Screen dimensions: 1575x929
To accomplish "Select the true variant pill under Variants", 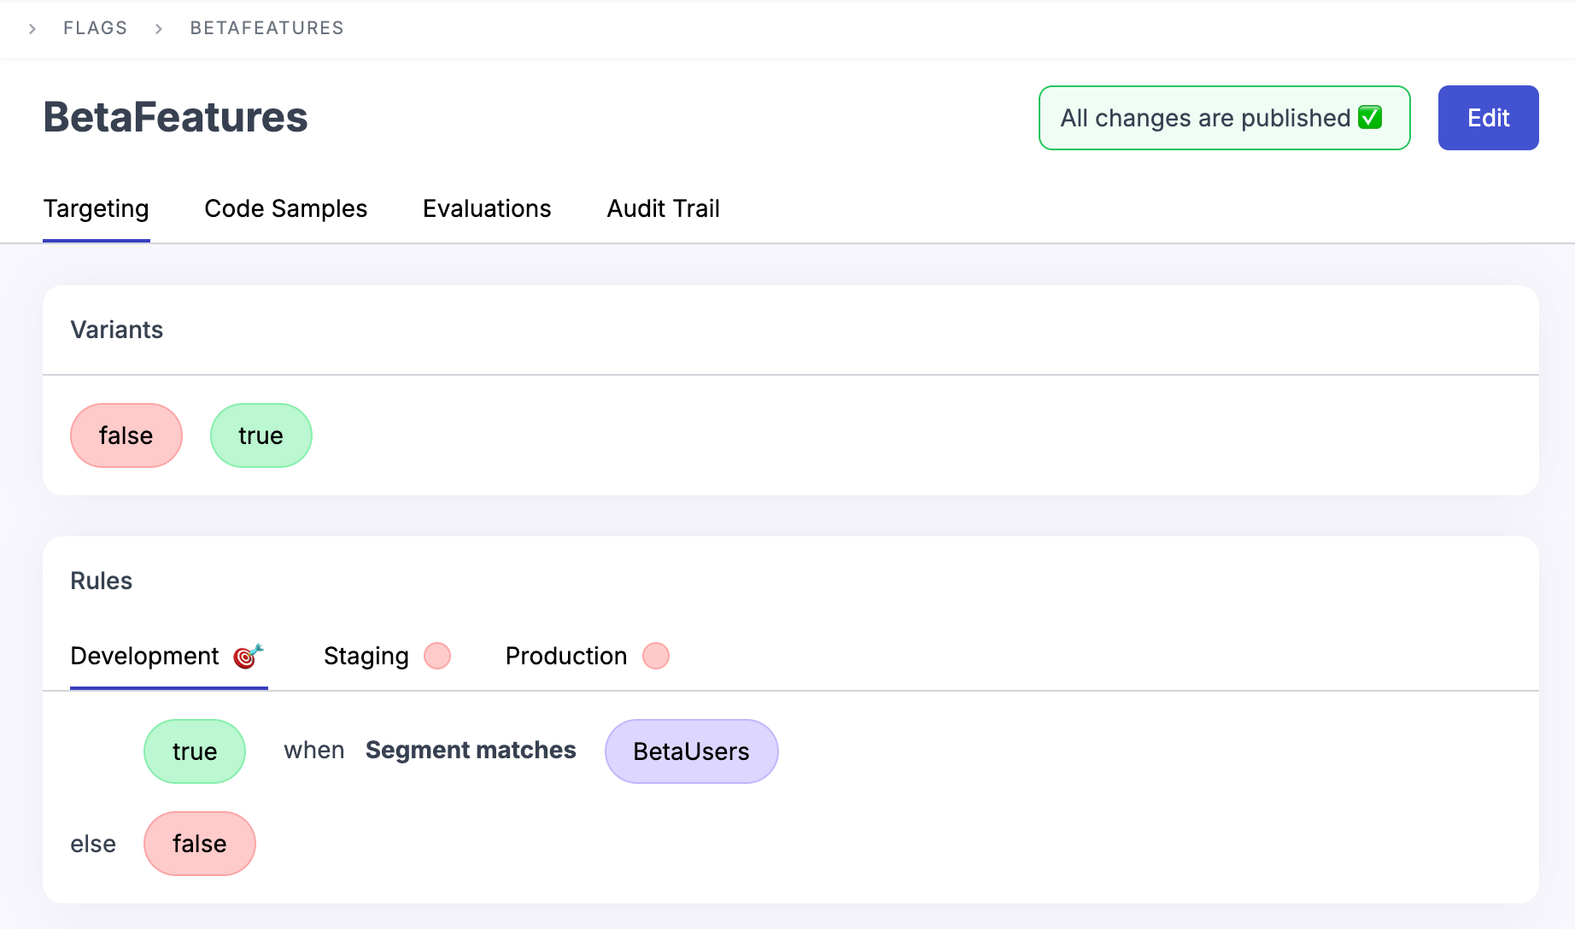I will (x=261, y=435).
